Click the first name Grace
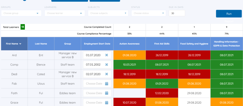The height and width of the screenshot is (106, 243). (14, 103)
